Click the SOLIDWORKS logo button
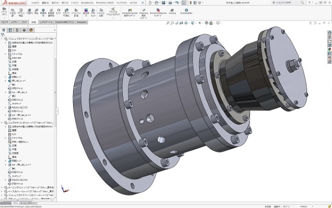Screen dimensions: 332x208 coord(14,3)
